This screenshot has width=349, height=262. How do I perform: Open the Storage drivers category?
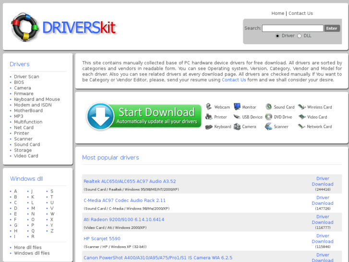[23, 150]
